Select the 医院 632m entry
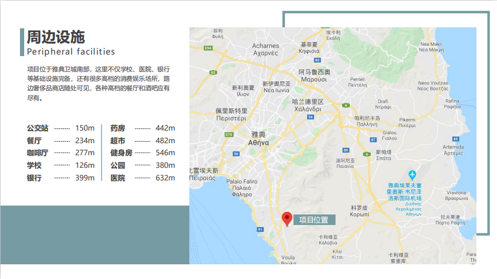This screenshot has width=497, height=279. point(142,178)
